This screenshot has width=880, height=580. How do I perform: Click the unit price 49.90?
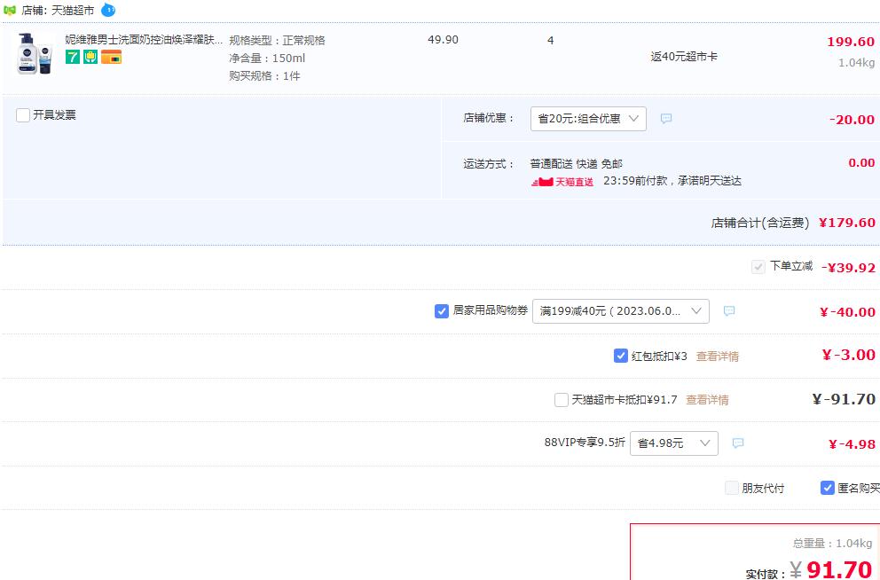tap(443, 40)
